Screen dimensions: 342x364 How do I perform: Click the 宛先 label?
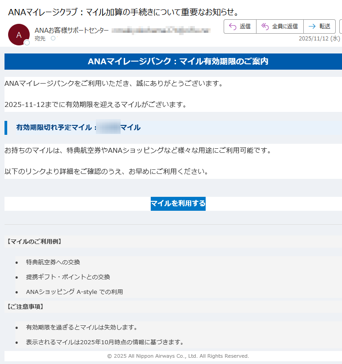[x=40, y=39]
